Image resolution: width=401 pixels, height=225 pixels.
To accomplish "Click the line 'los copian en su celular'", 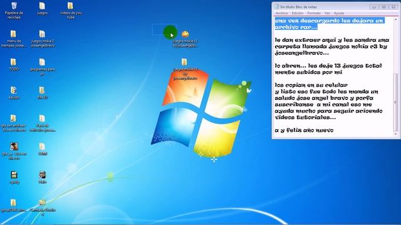I will pos(311,85).
